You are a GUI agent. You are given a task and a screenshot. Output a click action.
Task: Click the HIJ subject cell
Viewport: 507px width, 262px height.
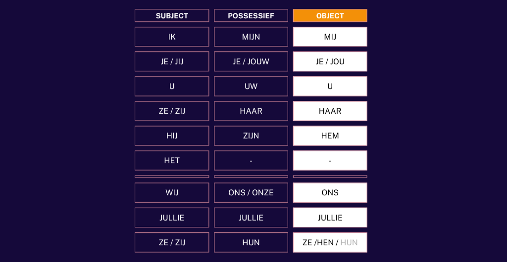(x=172, y=136)
